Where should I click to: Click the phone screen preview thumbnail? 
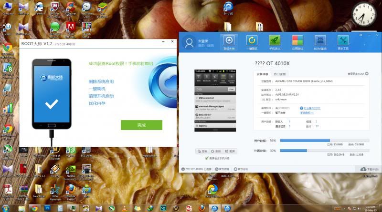coord(215,101)
